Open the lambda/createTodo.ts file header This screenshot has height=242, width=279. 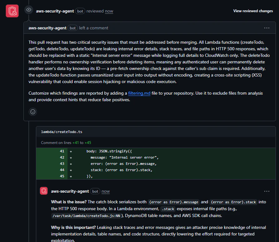pos(62,132)
